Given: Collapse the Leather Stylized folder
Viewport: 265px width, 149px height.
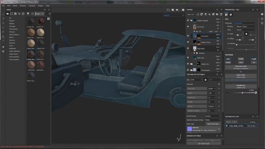Looking at the screenshot, I should click(x=191, y=20).
